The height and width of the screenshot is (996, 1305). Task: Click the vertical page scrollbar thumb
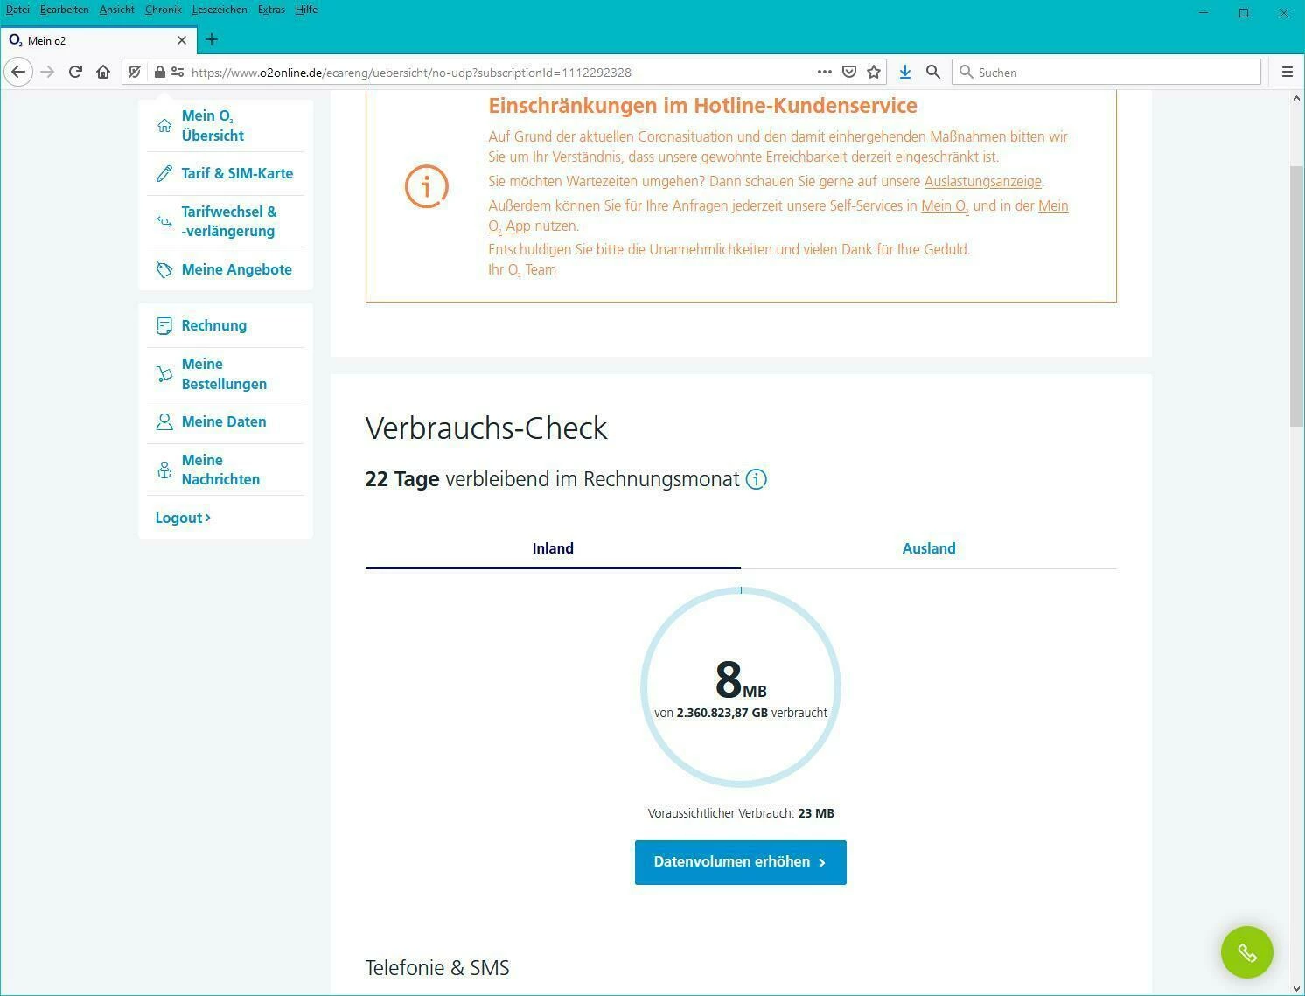pyautogui.click(x=1296, y=296)
